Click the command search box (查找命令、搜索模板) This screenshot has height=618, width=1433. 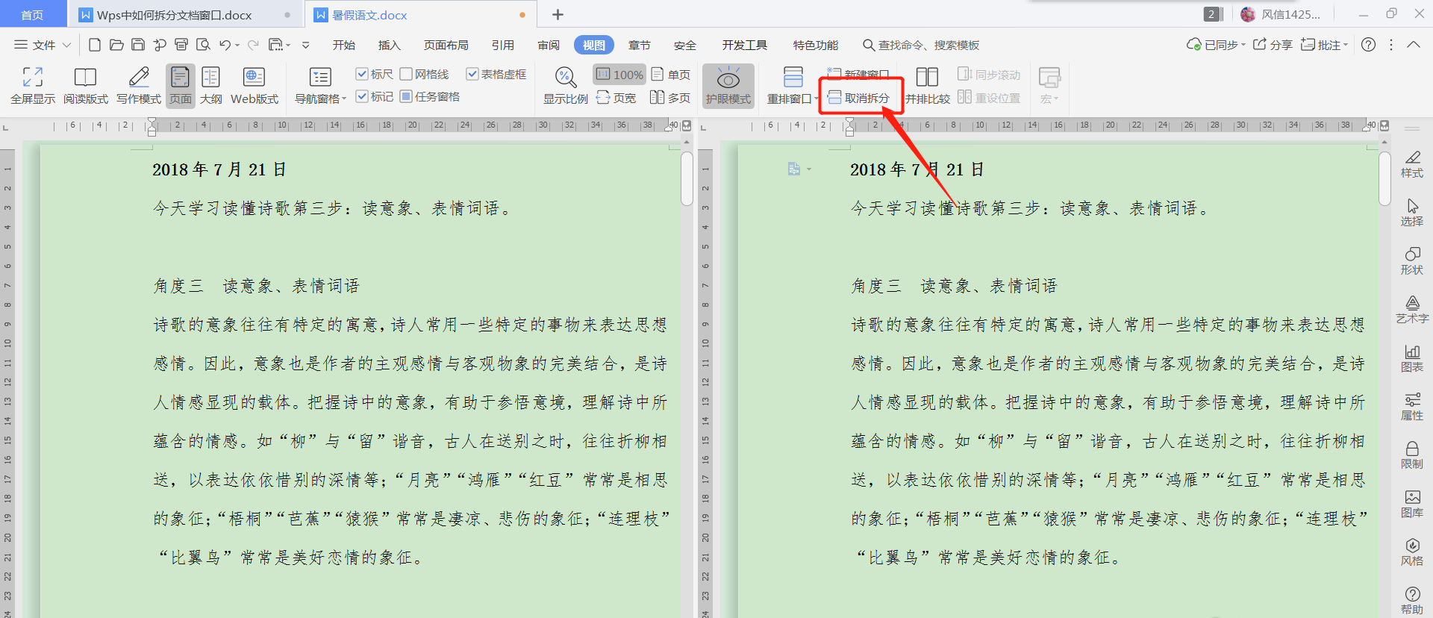tap(921, 45)
